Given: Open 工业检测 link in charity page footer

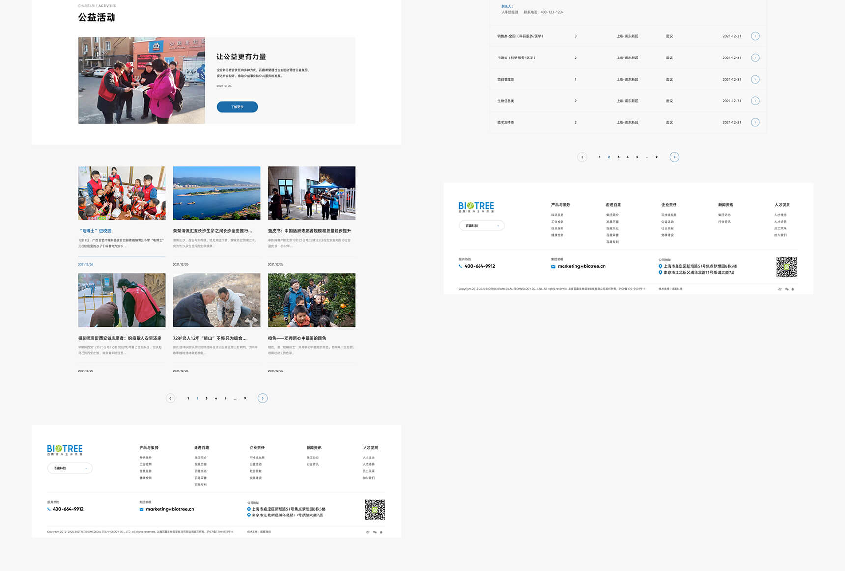Looking at the screenshot, I should [145, 464].
